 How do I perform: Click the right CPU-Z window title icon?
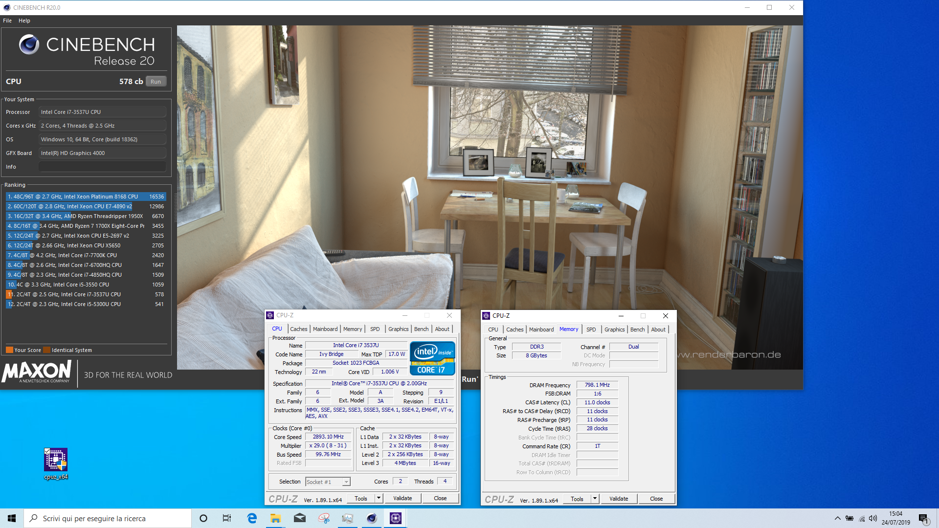click(x=486, y=316)
